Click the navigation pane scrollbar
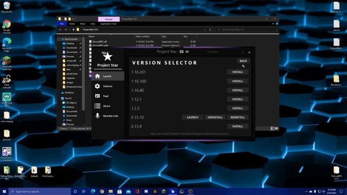 coord(83,73)
